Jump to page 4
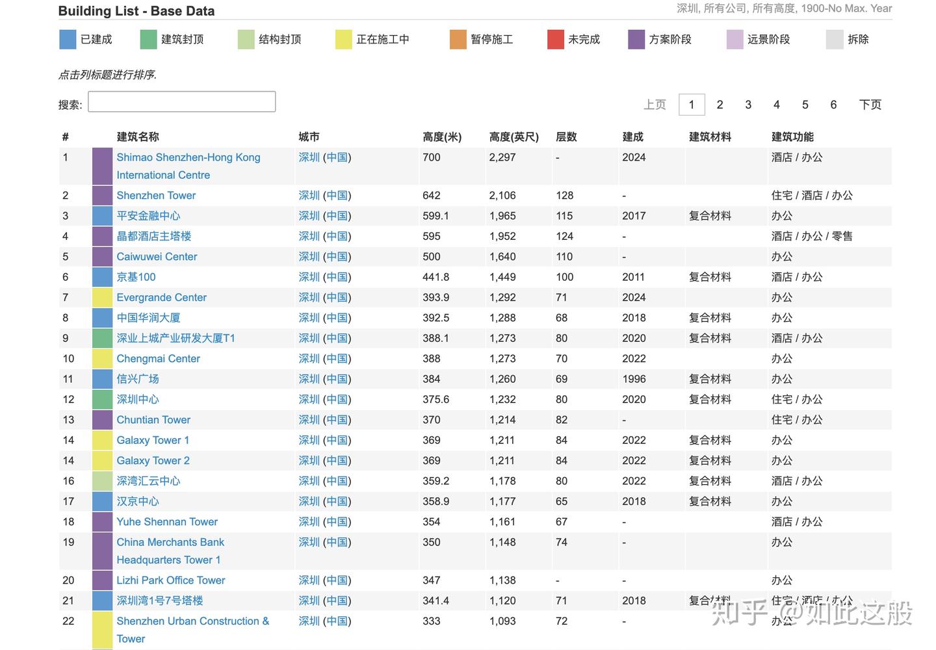 click(x=777, y=105)
